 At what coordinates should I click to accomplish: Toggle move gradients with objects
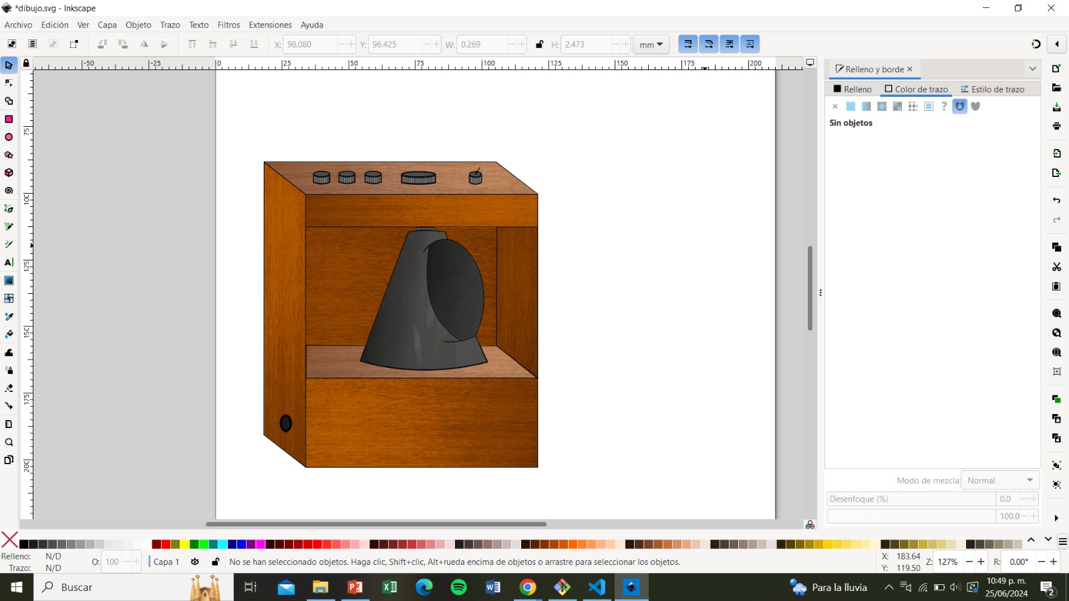(729, 44)
